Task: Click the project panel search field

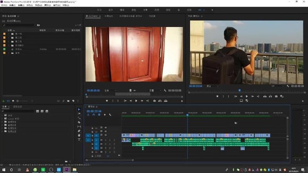Action: pos(18,25)
